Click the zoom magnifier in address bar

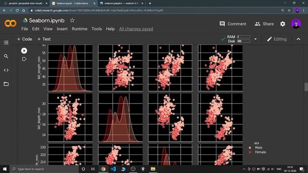(282, 11)
